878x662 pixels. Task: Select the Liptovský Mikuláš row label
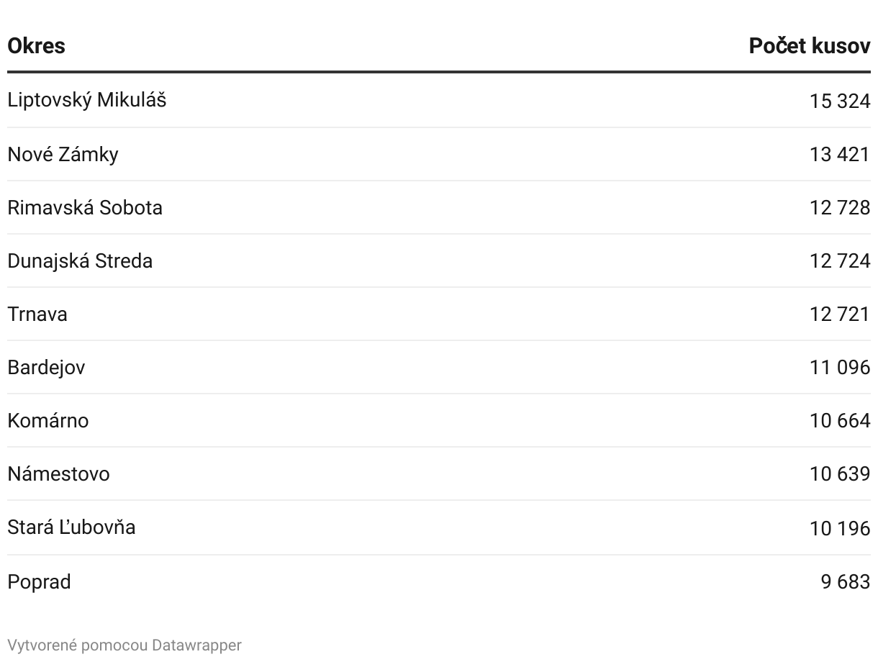click(x=86, y=101)
